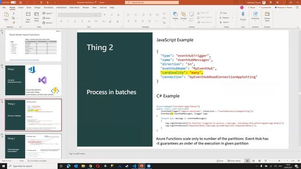Open the Section dropdown
This screenshot has height=169, width=301.
click(48, 23)
